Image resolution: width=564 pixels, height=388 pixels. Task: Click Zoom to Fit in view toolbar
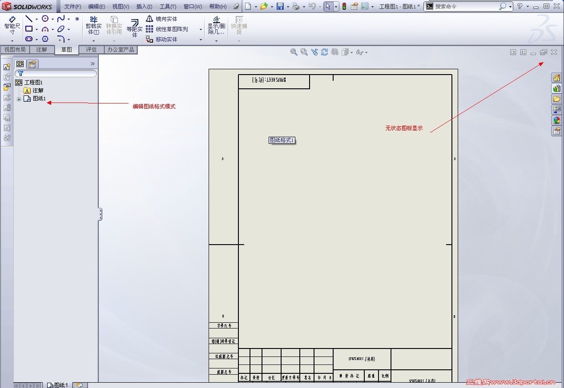tap(294, 52)
